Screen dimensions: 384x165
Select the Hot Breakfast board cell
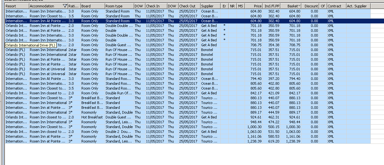coord(93,117)
